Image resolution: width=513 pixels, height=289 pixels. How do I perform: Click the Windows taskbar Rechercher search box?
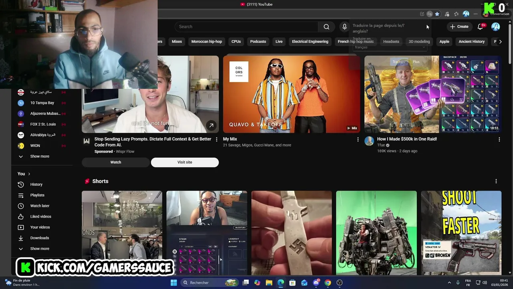point(210,283)
